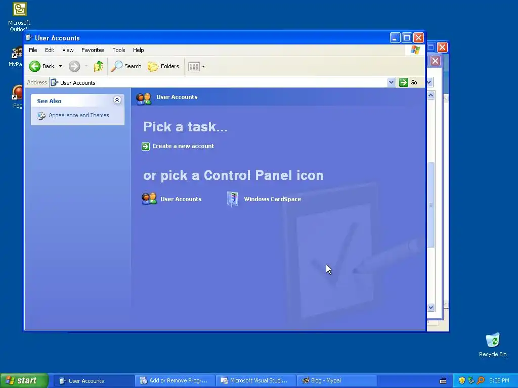Screen dimensions: 518x388
Task: Click inside the Address field
Action: pyautogui.click(x=219, y=82)
